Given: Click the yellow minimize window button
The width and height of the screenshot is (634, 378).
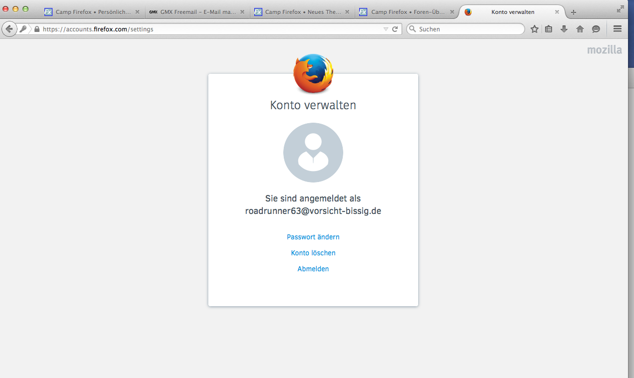Looking at the screenshot, I should (15, 9).
